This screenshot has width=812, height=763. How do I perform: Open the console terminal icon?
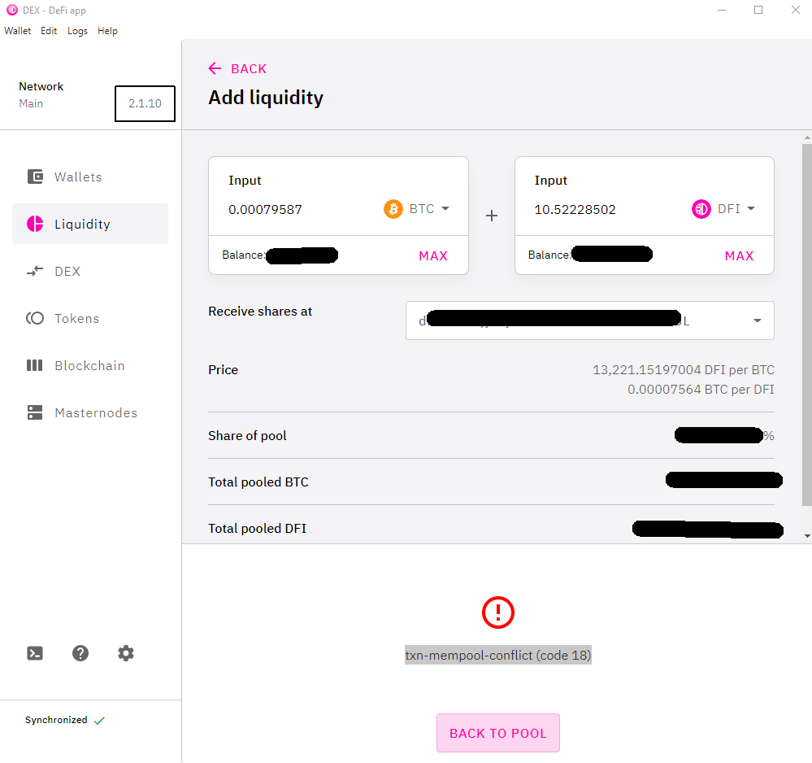[x=35, y=653]
